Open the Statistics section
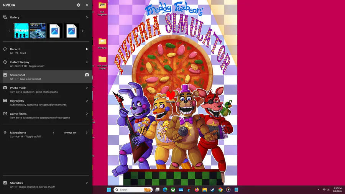 [46, 185]
